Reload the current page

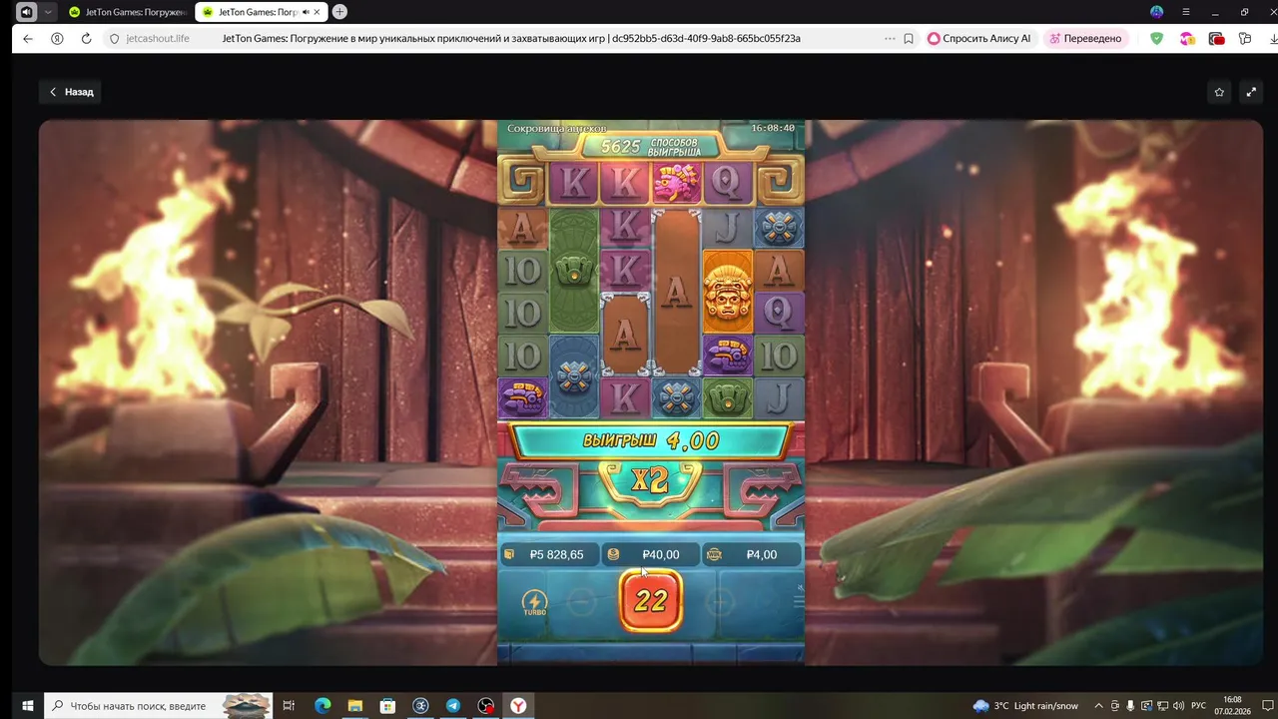86,39
